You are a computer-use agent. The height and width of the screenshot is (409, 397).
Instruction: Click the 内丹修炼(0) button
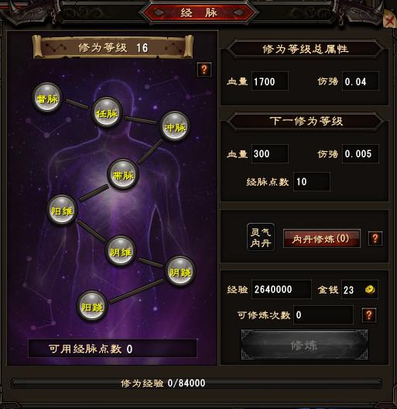point(322,239)
